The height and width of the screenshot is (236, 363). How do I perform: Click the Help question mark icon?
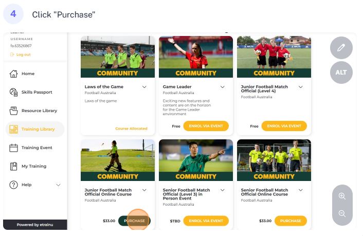click(13, 185)
